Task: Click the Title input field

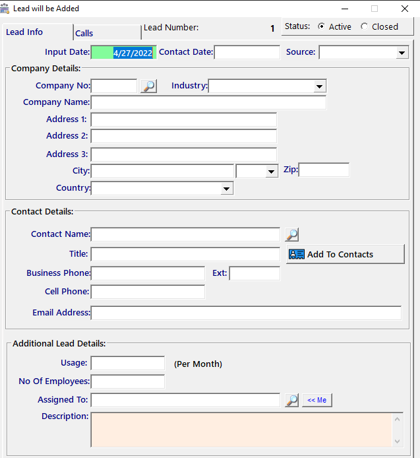Action: pos(185,254)
